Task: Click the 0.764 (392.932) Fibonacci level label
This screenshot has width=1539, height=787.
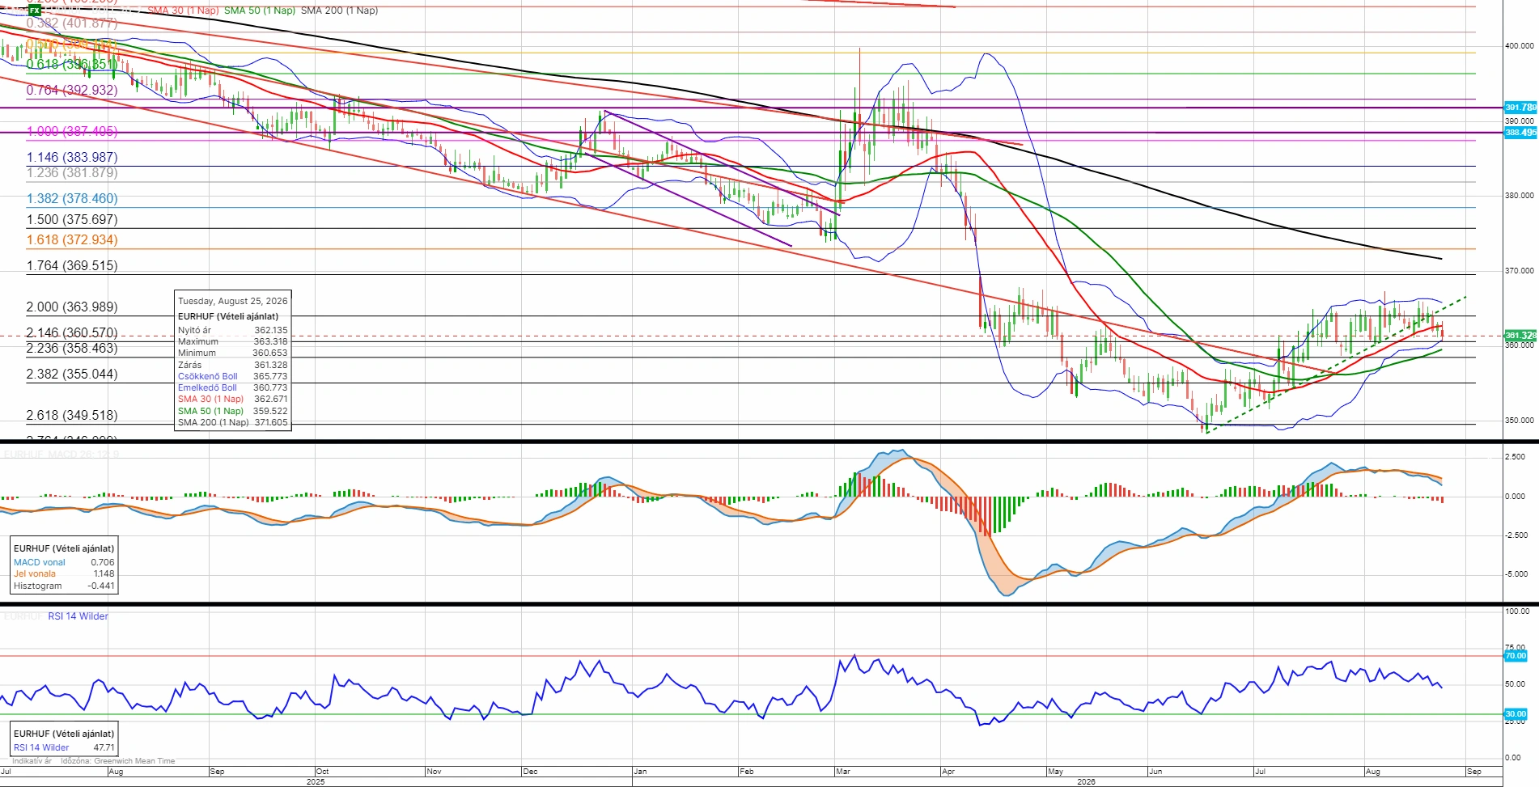Action: click(72, 91)
